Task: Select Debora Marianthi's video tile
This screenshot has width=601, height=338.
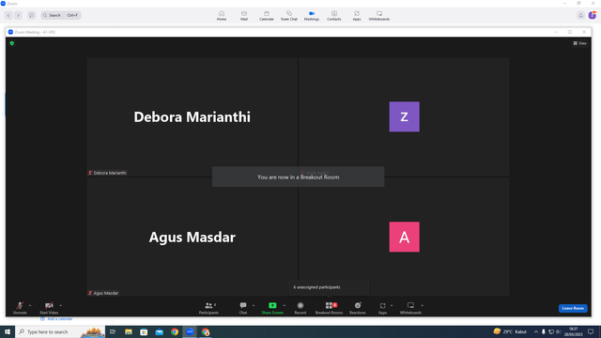Action: click(x=192, y=116)
